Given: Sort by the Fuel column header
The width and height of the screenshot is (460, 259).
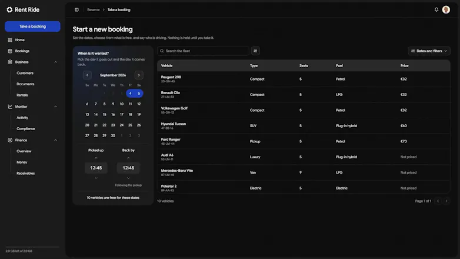Looking at the screenshot, I should tap(339, 66).
